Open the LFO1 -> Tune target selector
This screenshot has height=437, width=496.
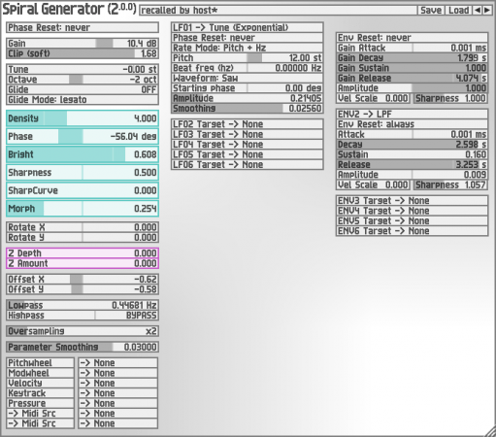pos(248,27)
